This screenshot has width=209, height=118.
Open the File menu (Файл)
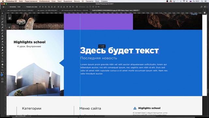pos(21,1)
